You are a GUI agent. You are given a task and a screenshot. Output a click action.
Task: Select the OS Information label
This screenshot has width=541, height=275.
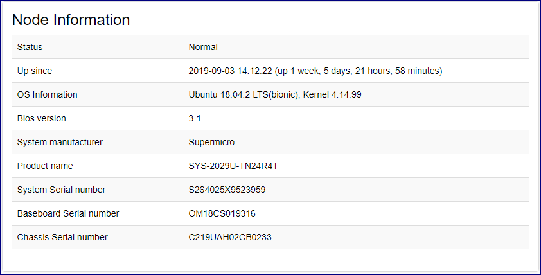(48, 94)
